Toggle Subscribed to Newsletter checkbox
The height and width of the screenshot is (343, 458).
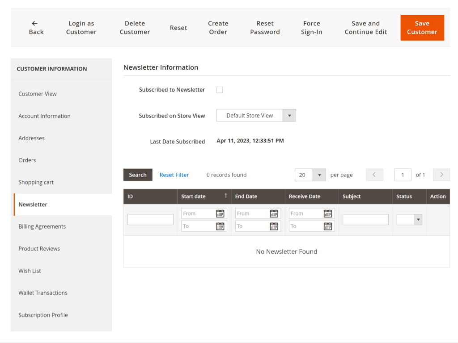click(x=220, y=90)
